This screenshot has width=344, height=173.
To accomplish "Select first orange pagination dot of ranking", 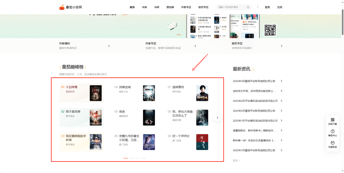I will tap(126, 158).
